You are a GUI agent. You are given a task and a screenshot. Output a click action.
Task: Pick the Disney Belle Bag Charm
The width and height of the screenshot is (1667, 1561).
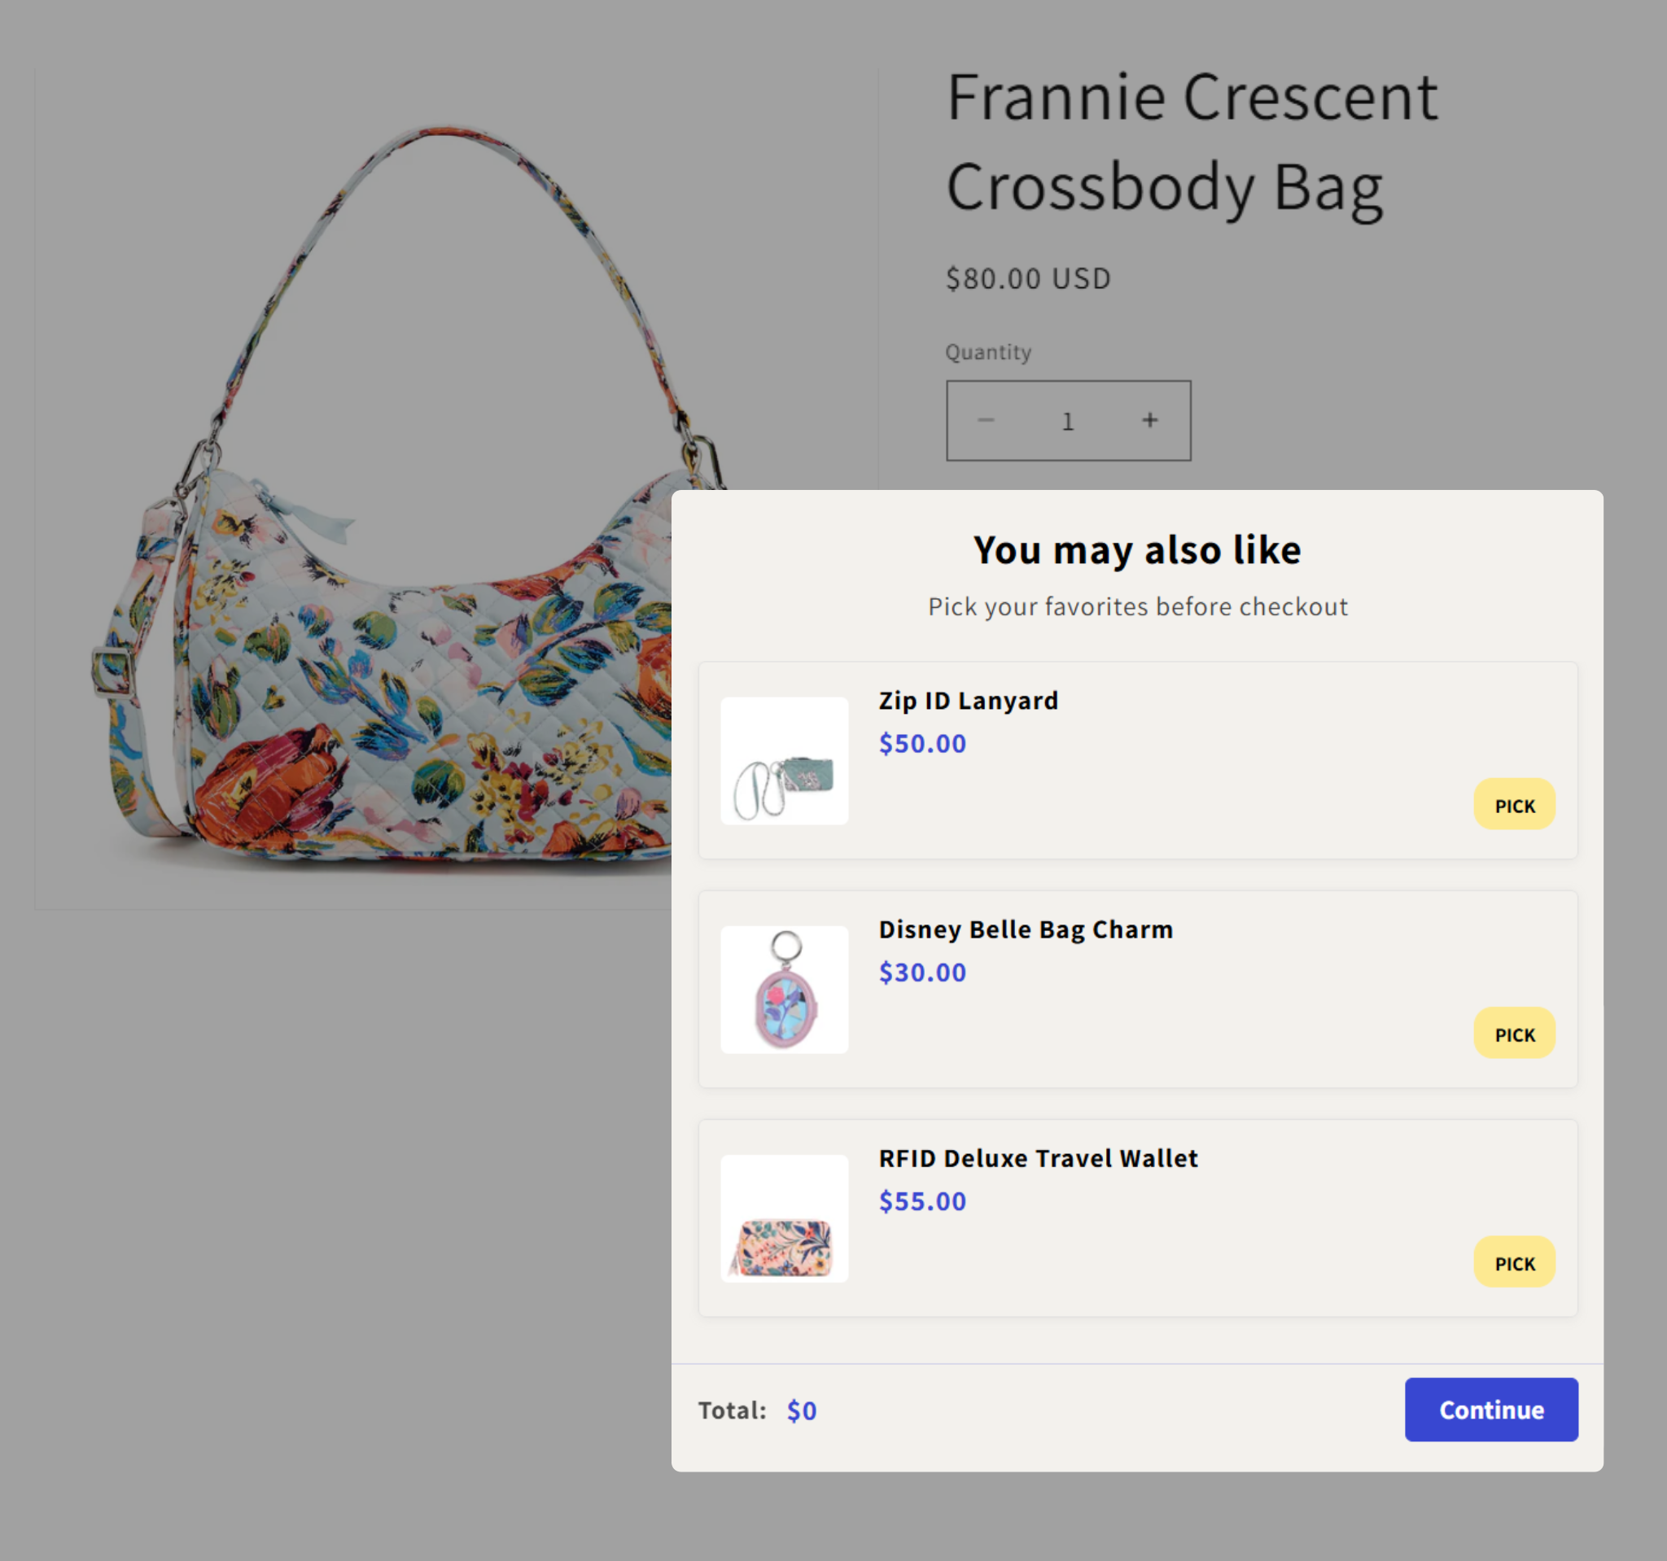point(1515,1034)
